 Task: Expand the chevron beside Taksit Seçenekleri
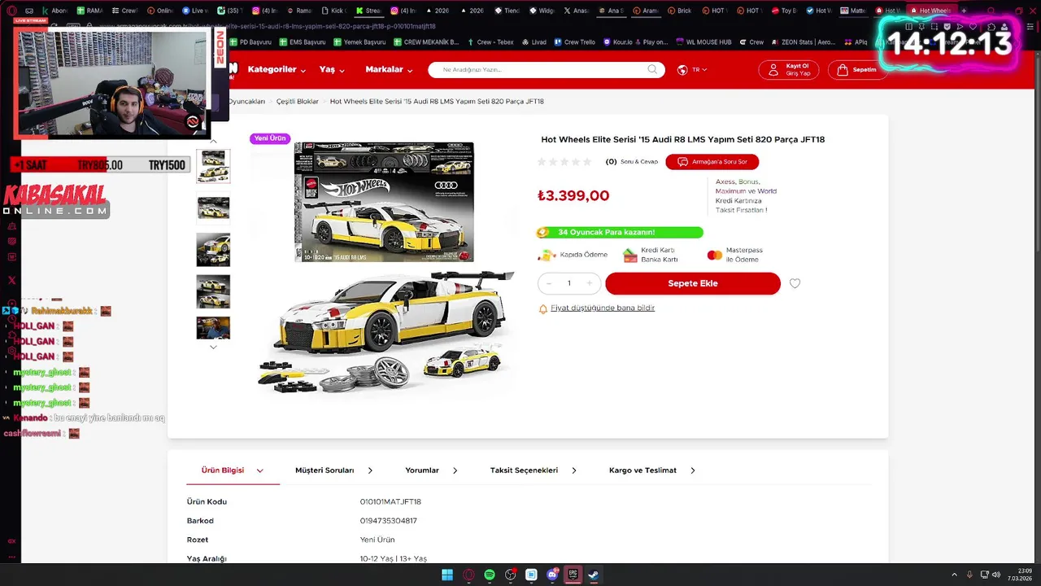coord(574,470)
